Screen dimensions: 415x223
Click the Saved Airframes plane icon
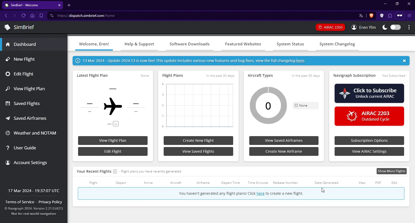(x=8, y=118)
